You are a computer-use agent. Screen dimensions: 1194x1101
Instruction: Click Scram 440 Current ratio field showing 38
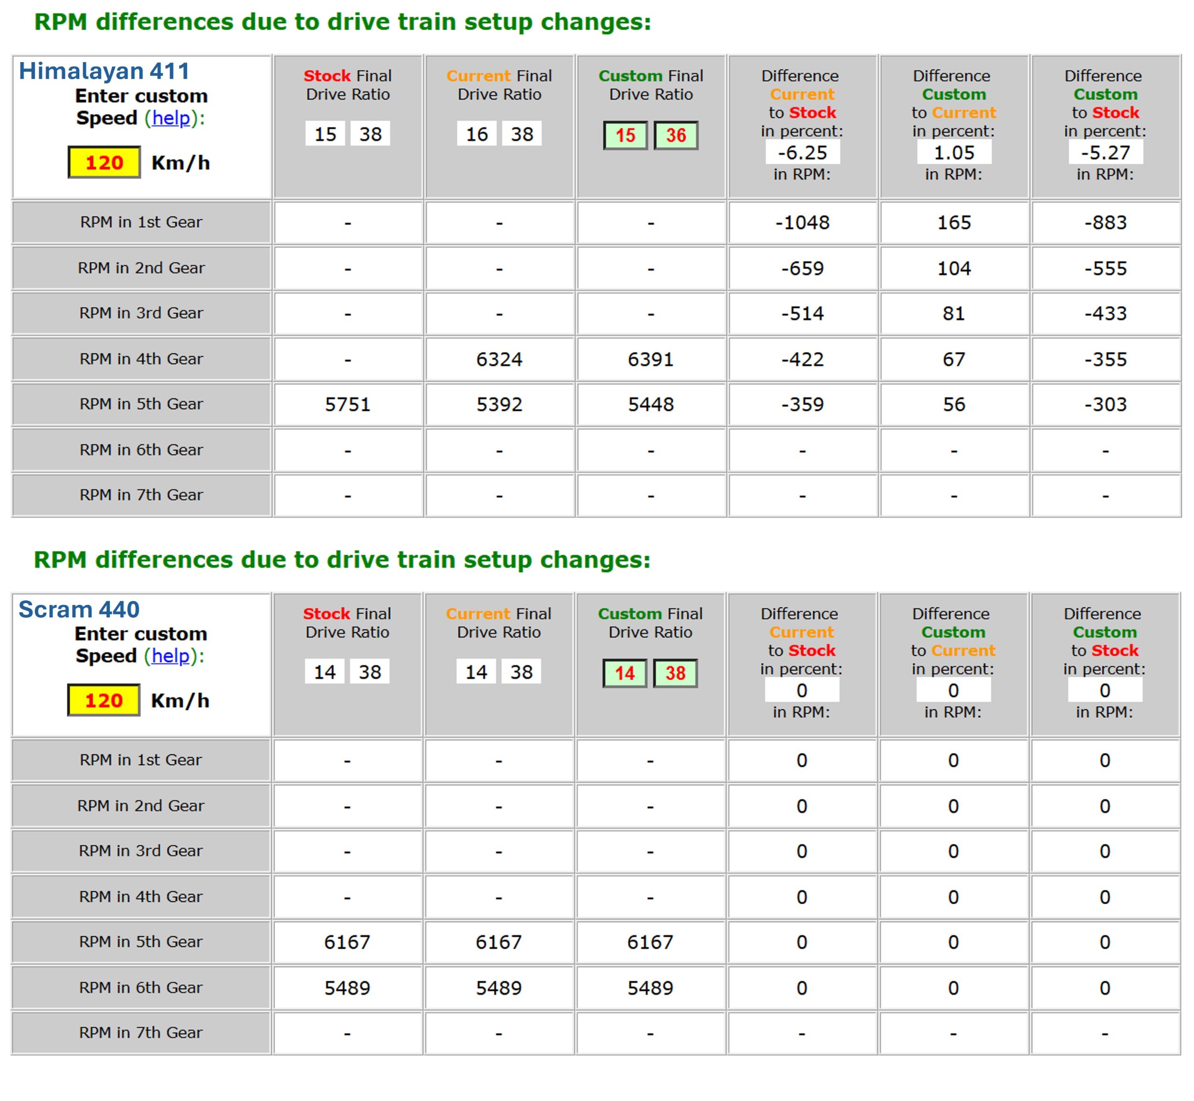(522, 671)
